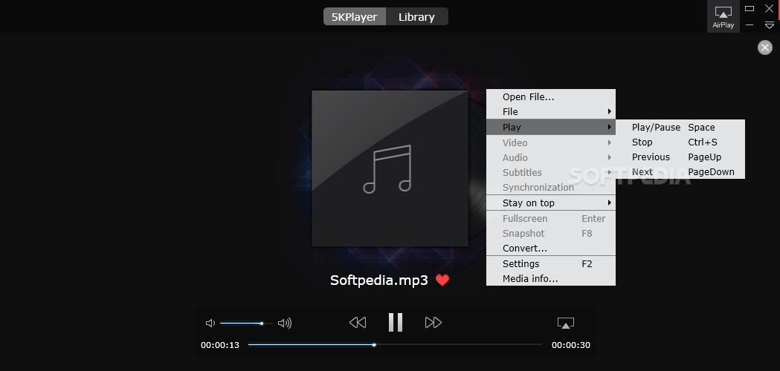The height and width of the screenshot is (371, 780).
Task: Open the downward triangle menu icon below window controls
Action: 769,24
